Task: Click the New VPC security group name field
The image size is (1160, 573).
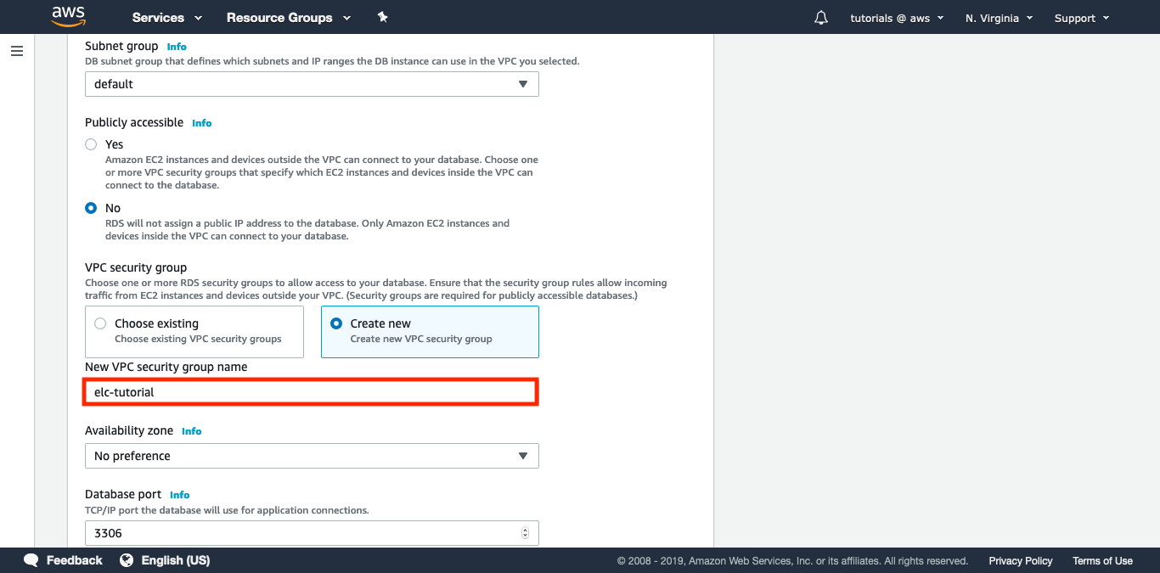Action: pyautogui.click(x=311, y=392)
